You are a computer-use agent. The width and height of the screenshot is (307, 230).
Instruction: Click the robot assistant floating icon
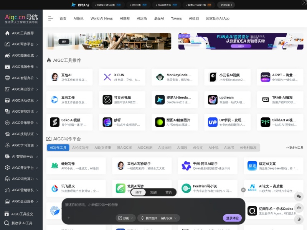(x=299, y=208)
